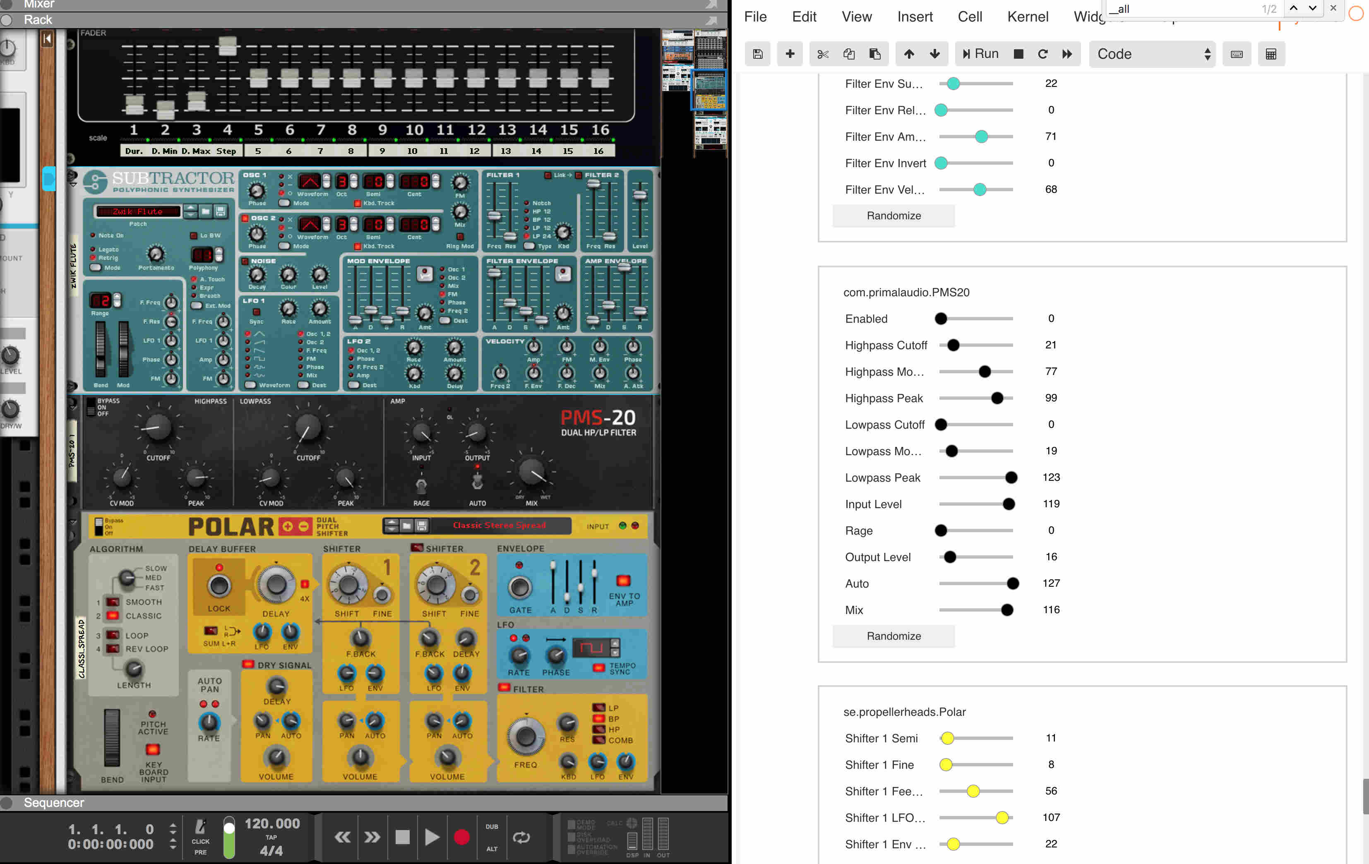Toggle the Polar Bypass/On/Off switch
This screenshot has height=864, width=1369.
click(x=98, y=526)
